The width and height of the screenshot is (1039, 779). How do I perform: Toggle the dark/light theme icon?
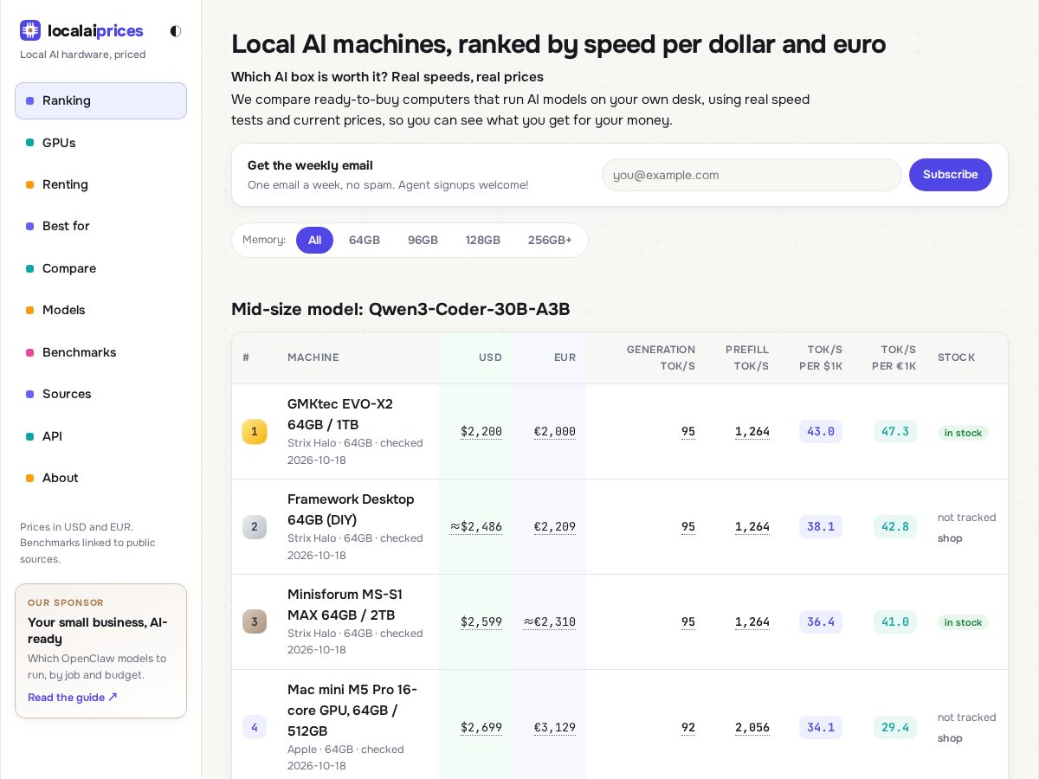(176, 31)
